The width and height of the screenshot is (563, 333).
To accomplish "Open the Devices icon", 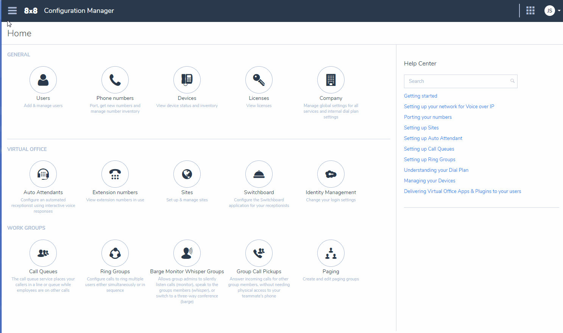I will [187, 80].
